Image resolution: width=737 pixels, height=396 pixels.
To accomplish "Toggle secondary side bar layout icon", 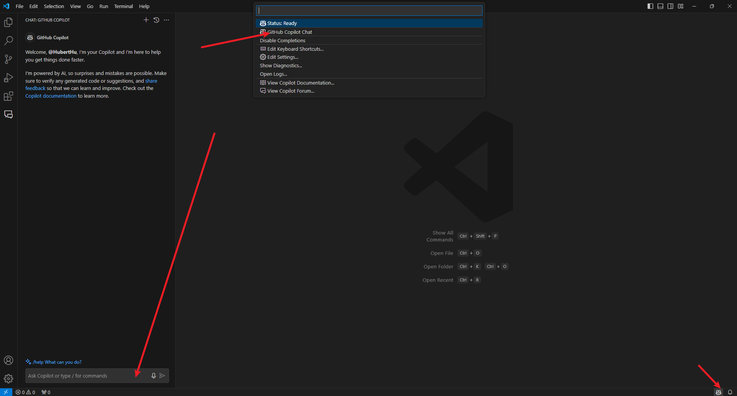I will pyautogui.click(x=670, y=6).
